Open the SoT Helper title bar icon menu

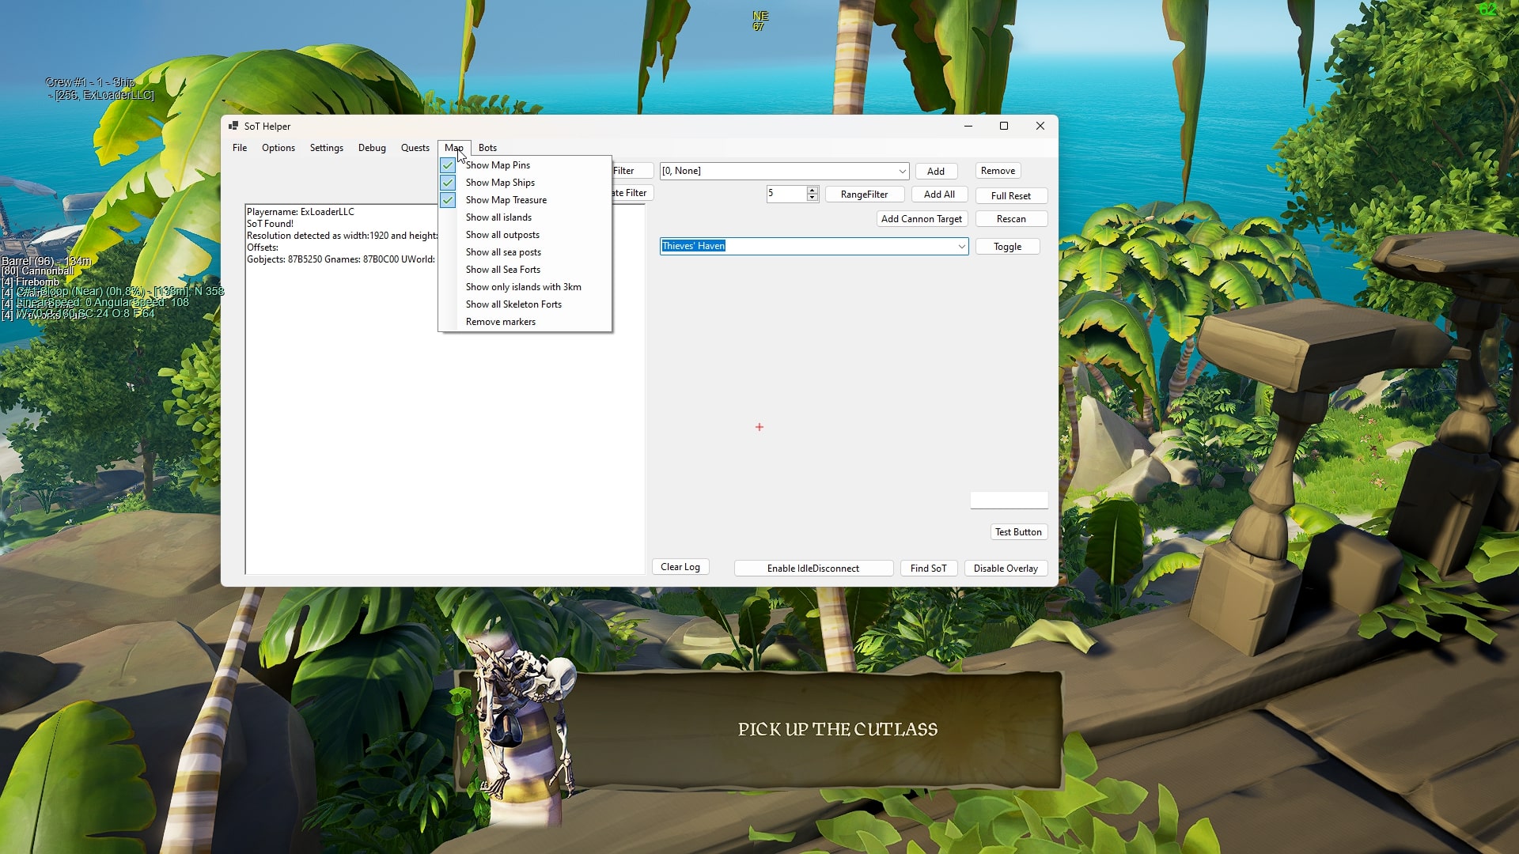[233, 126]
